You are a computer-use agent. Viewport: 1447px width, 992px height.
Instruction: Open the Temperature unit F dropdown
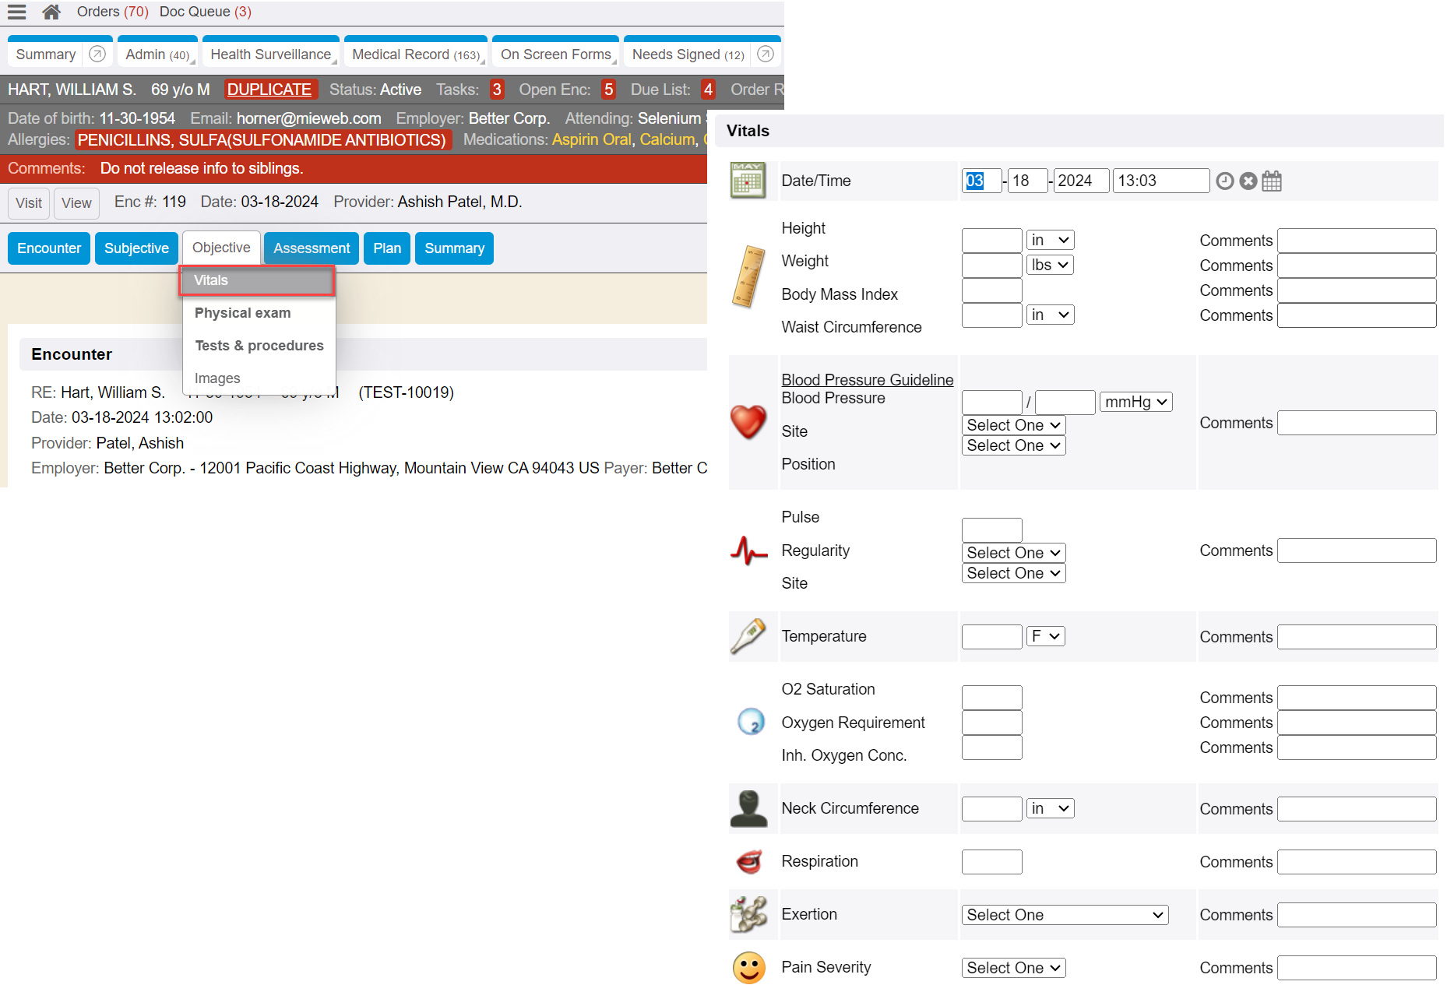tap(1045, 637)
